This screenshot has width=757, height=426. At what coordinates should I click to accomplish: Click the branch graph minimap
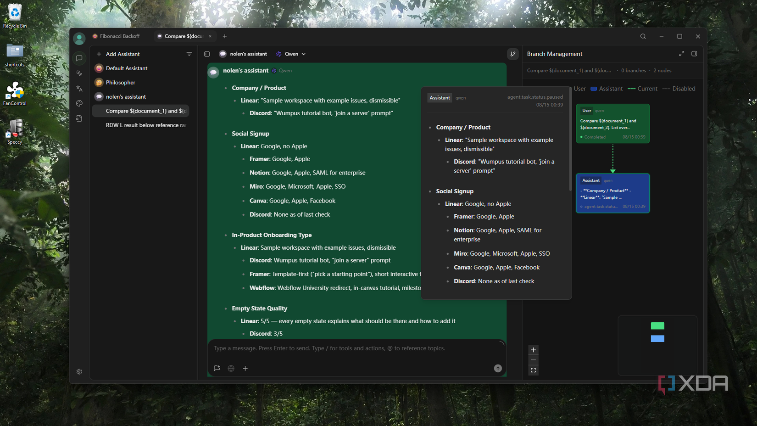coord(657,345)
